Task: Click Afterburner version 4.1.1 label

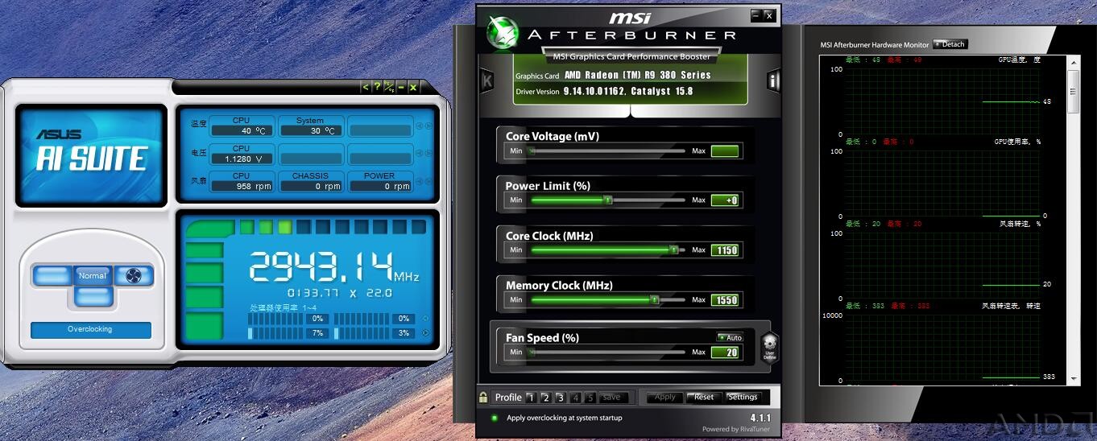Action: [760, 418]
